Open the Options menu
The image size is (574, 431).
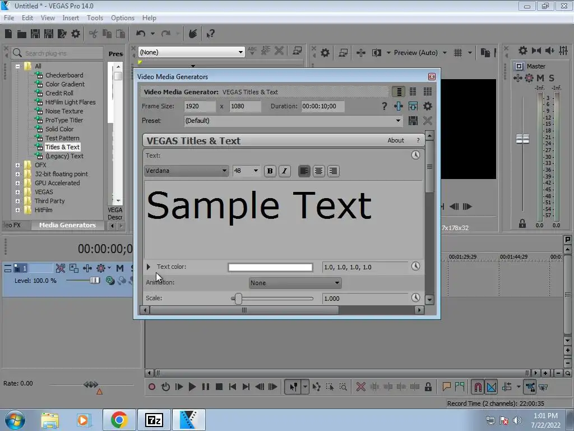click(123, 17)
